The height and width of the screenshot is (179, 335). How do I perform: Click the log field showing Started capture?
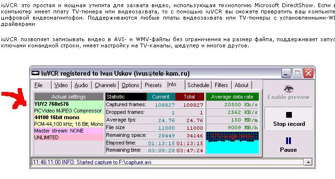[168, 162]
